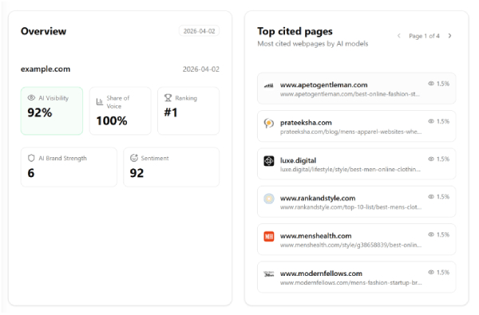The width and height of the screenshot is (479, 315).
Task: Select the AI Visibility 92% card
Action: (52, 111)
